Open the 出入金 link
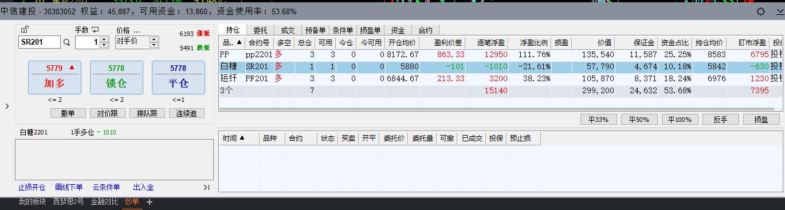This screenshot has width=785, height=210. [x=143, y=187]
